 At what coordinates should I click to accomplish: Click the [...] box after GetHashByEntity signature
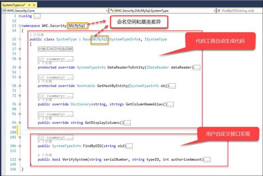pyautogui.click(x=172, y=86)
